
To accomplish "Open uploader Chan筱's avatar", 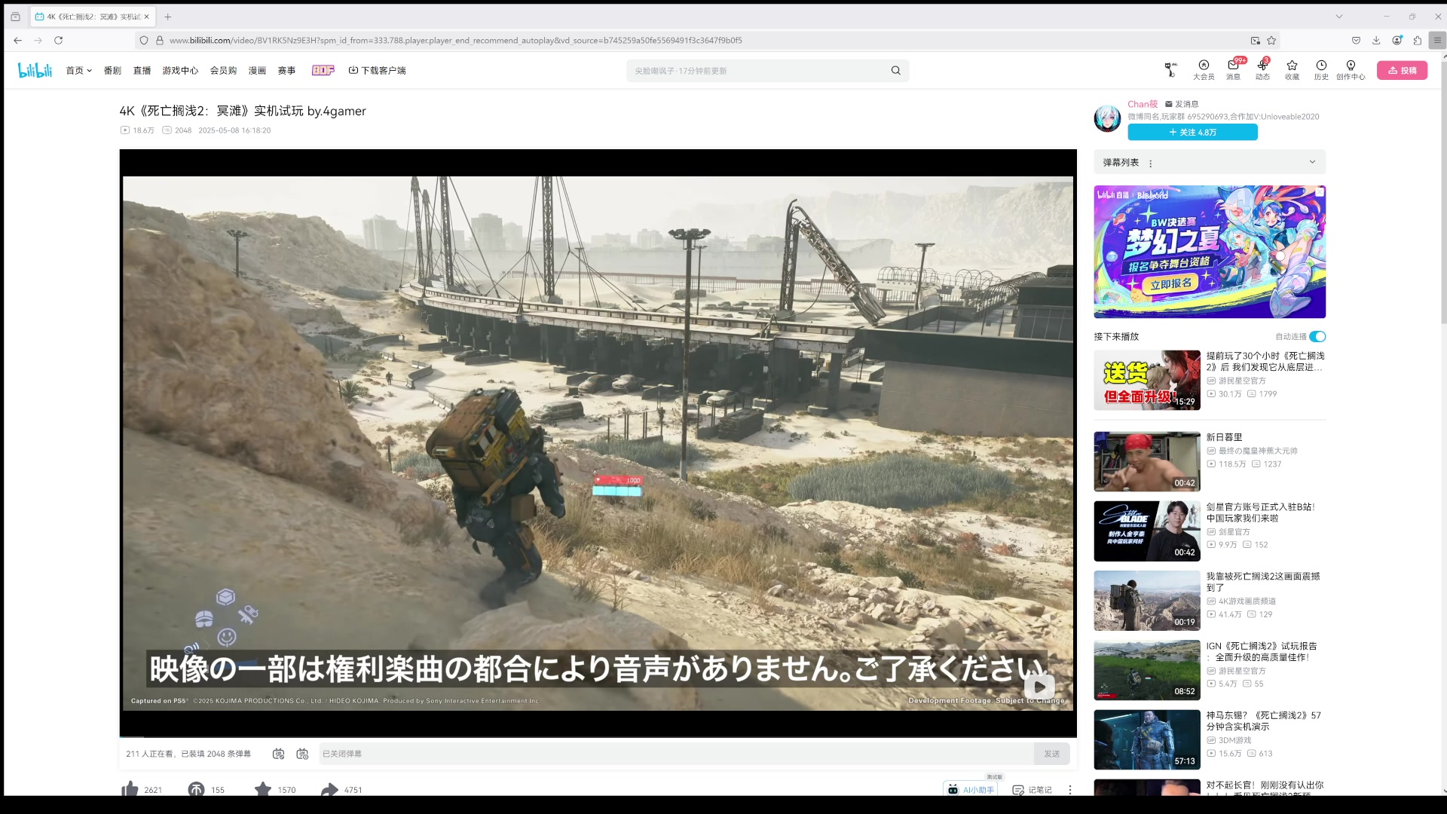I will 1107,118.
